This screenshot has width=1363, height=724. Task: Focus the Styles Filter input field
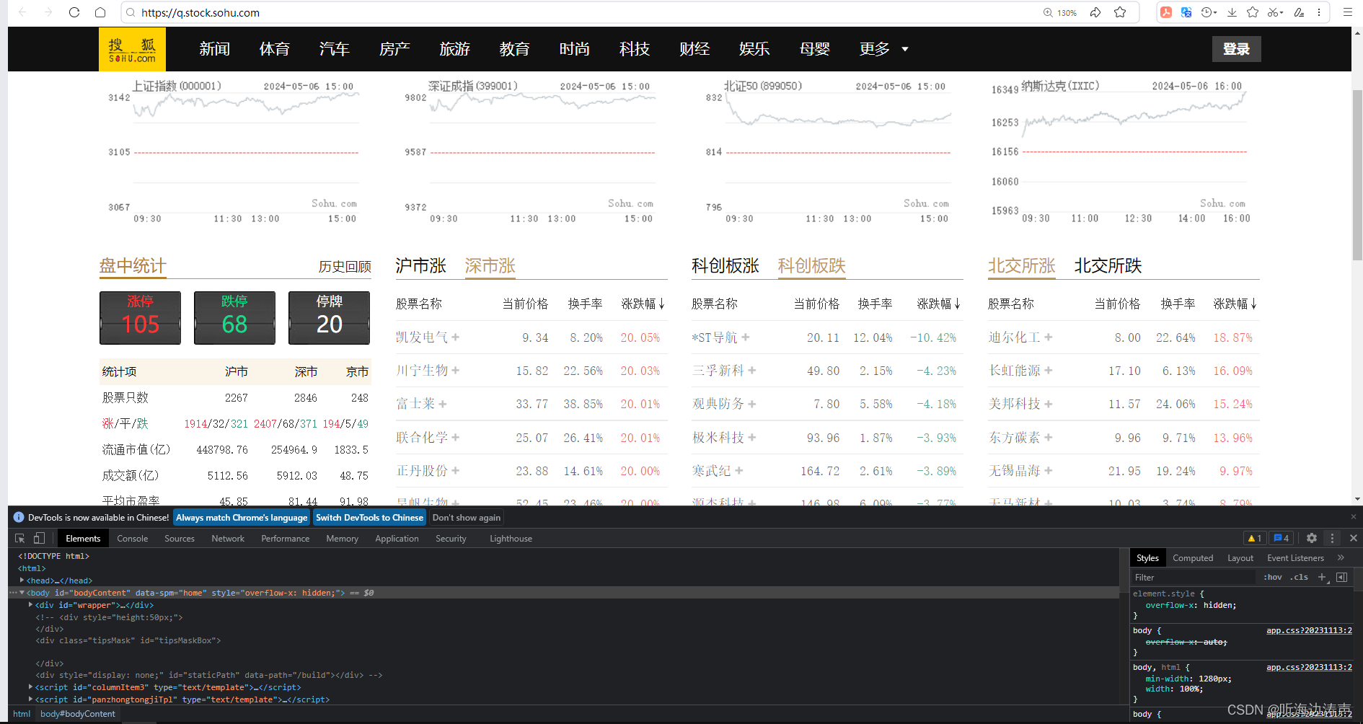[x=1194, y=577]
